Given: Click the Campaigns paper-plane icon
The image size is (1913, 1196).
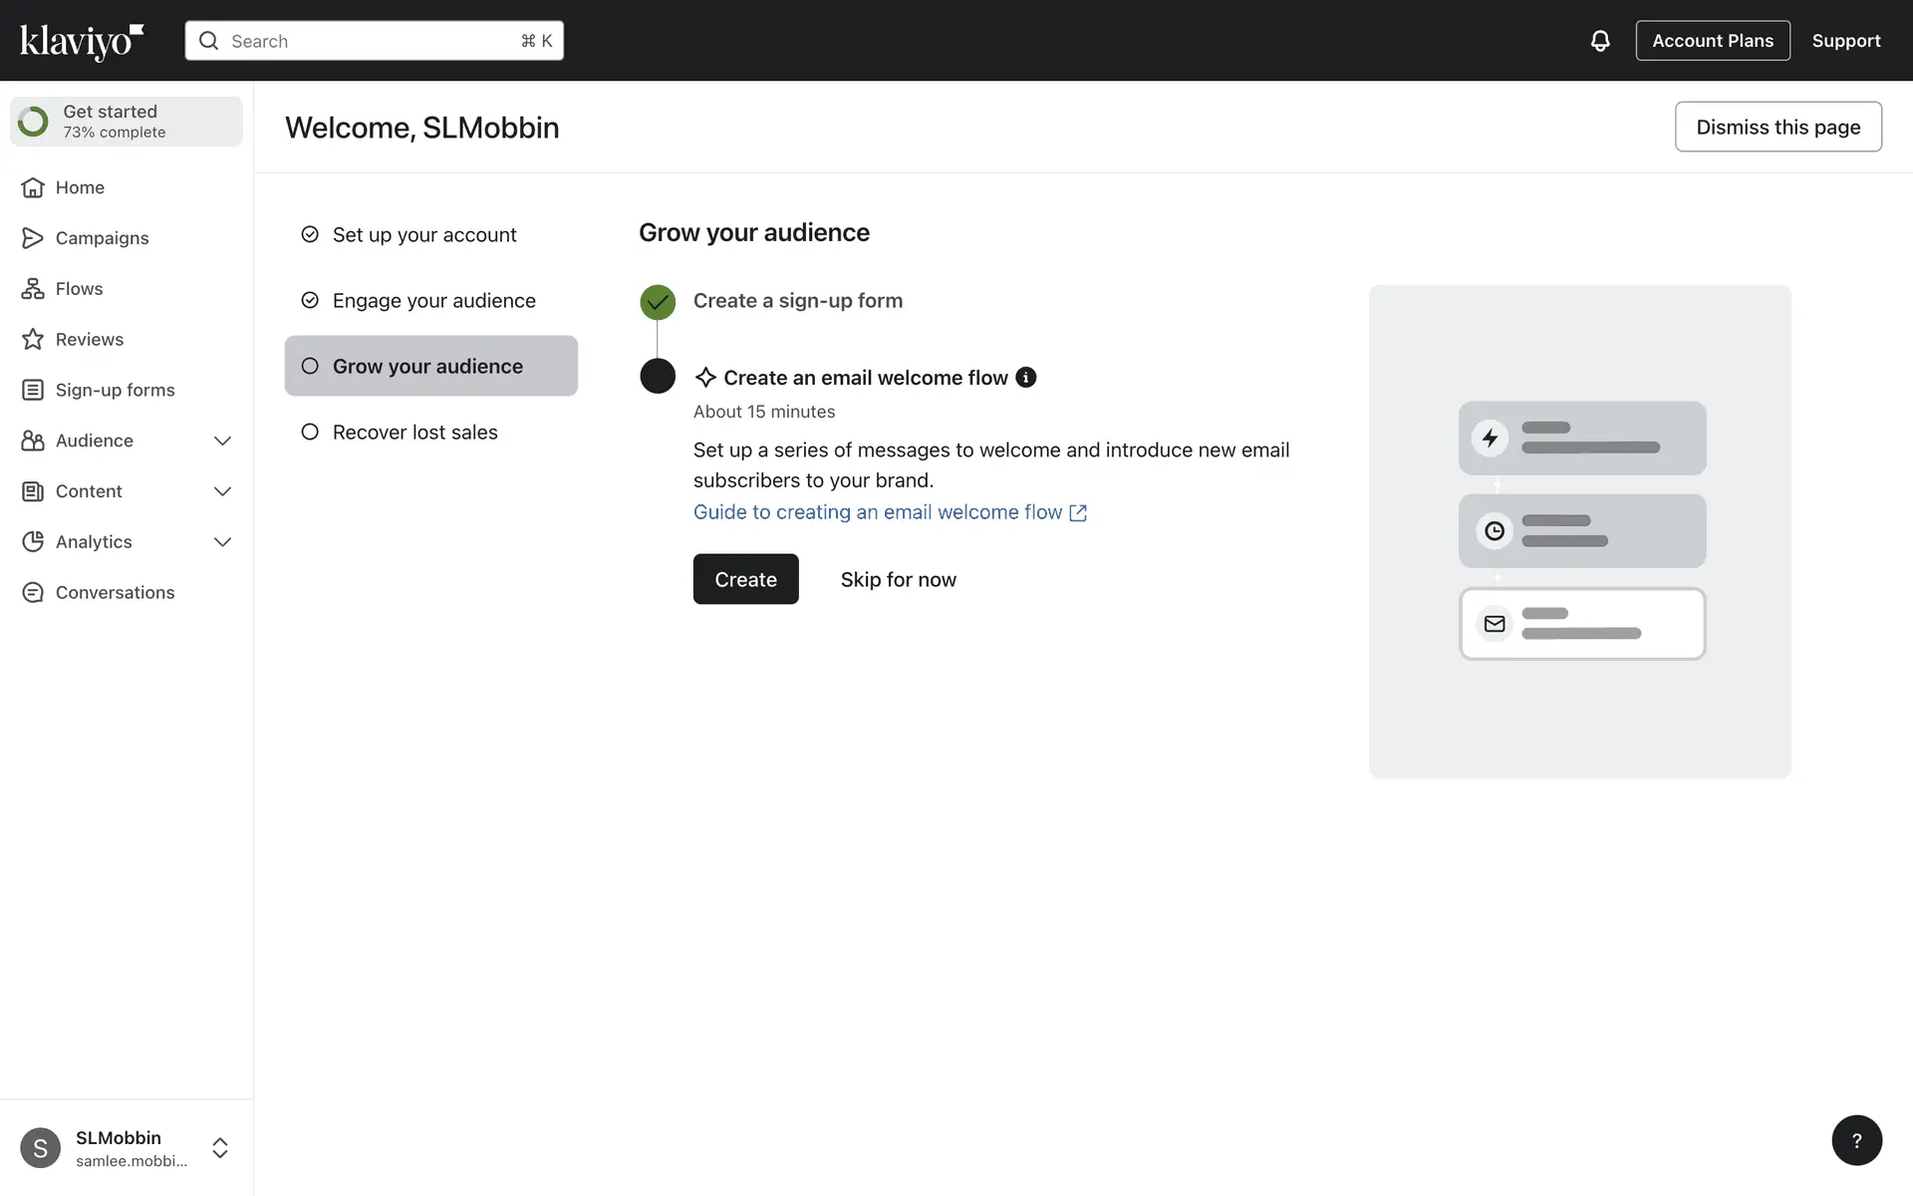Looking at the screenshot, I should click(33, 238).
